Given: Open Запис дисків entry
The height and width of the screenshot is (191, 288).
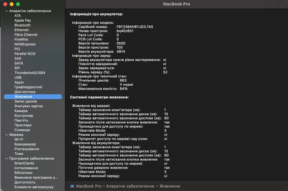Looking at the screenshot, I should click(26, 102).
